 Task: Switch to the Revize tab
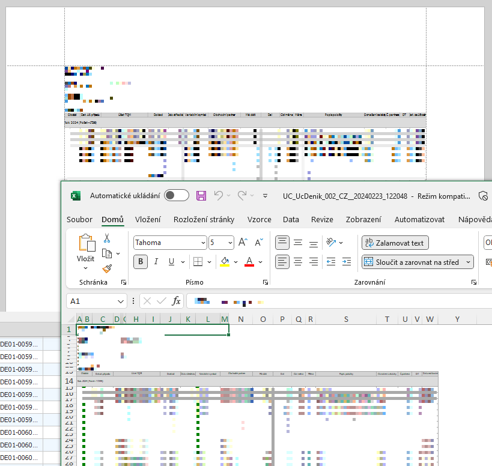tap(322, 220)
